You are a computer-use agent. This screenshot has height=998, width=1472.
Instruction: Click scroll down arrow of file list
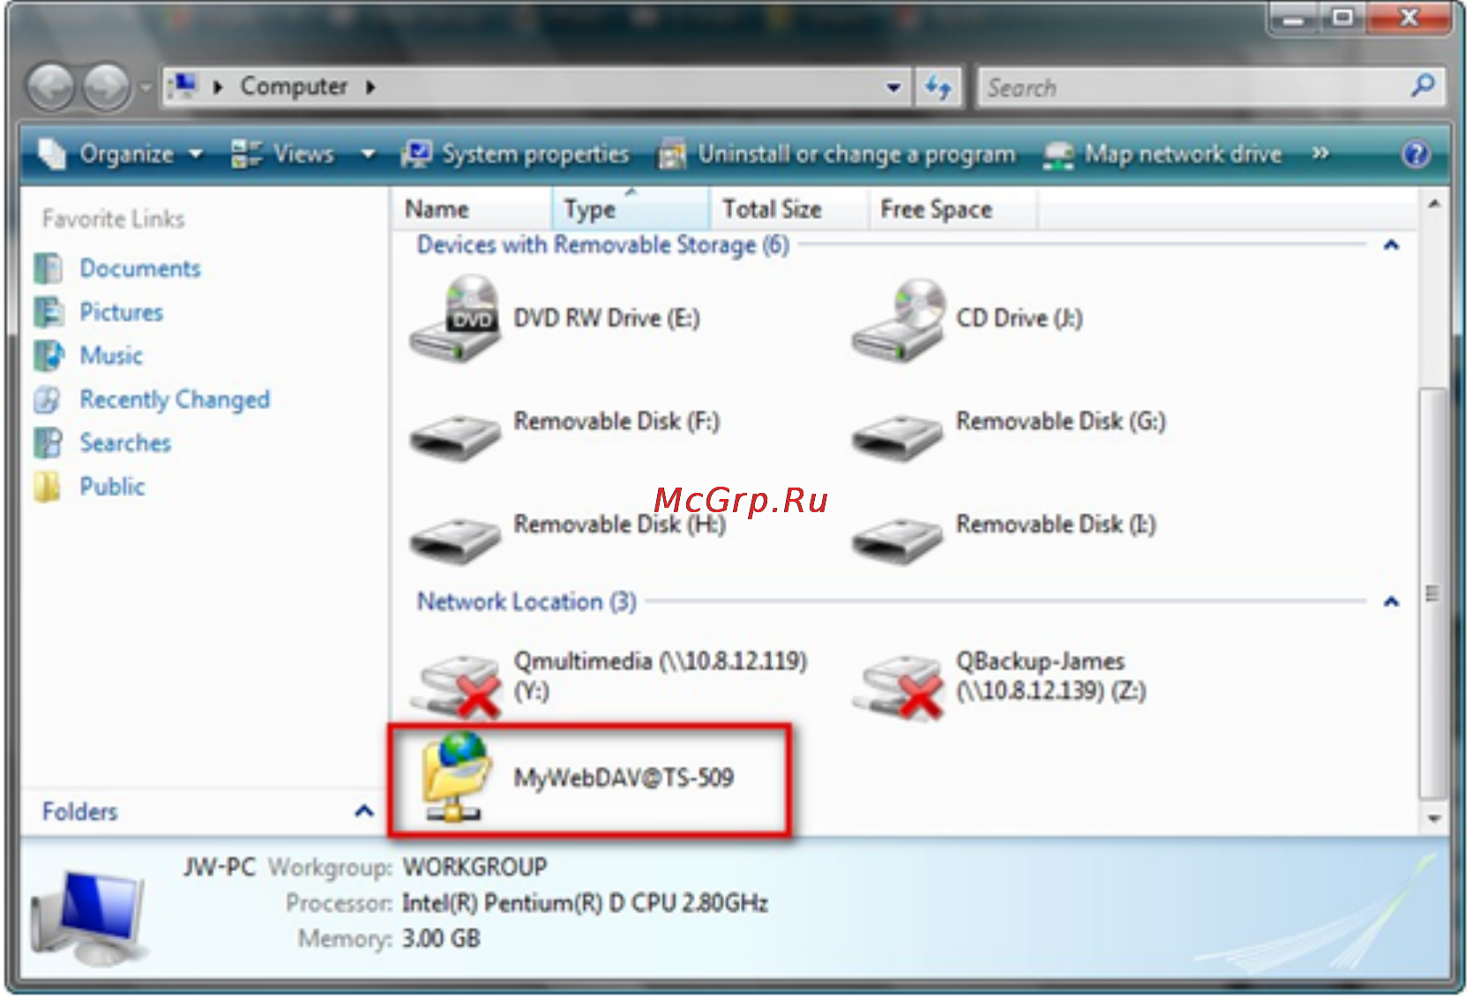(1434, 820)
